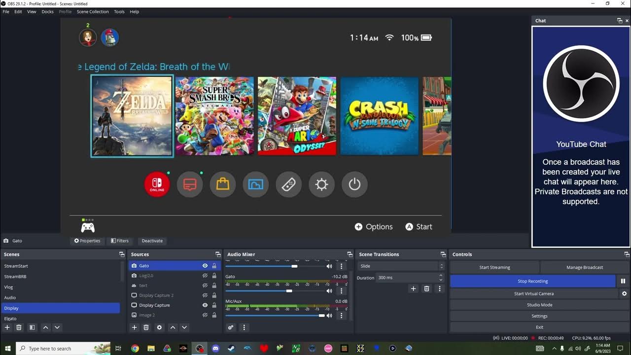This screenshot has width=631, height=355.
Task: Show the text source
Action: pyautogui.click(x=205, y=285)
